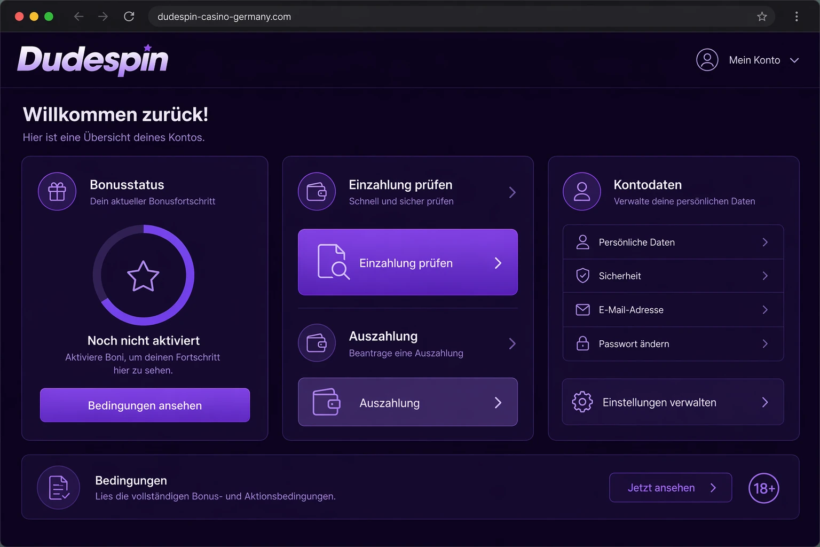Viewport: 820px width, 547px height.
Task: Click wallet icon beside Einzahlung prüfen heading
Action: pyautogui.click(x=317, y=191)
